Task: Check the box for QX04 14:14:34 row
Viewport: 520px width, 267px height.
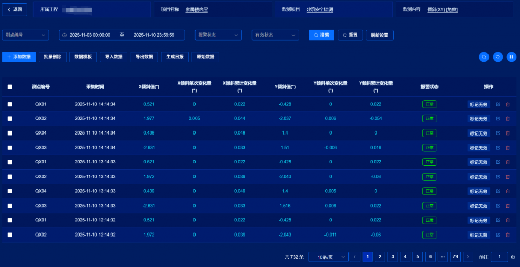Action: tap(10, 133)
